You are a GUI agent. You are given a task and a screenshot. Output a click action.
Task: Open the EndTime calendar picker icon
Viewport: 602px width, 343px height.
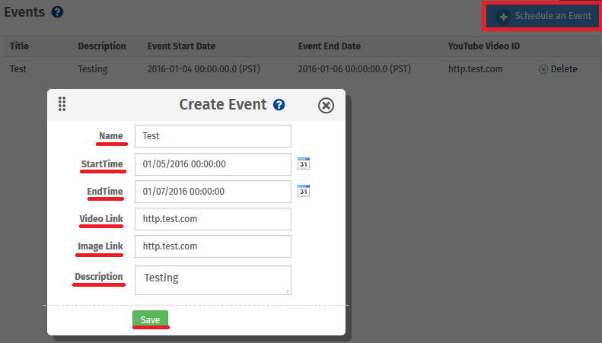304,190
